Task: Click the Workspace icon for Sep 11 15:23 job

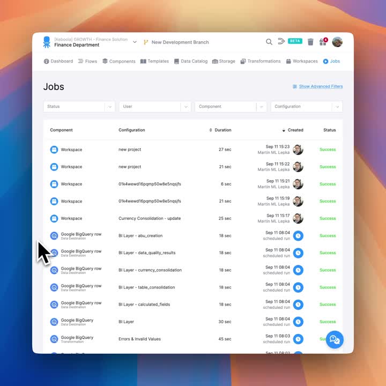Action: [x=54, y=150]
